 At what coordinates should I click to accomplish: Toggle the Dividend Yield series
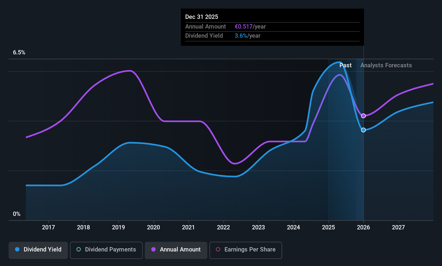[38, 250]
